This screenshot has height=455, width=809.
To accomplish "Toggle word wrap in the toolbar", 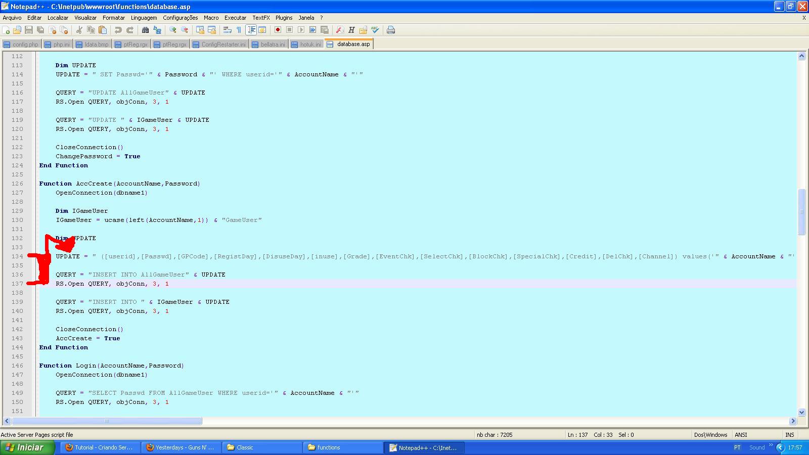I will pyautogui.click(x=228, y=30).
